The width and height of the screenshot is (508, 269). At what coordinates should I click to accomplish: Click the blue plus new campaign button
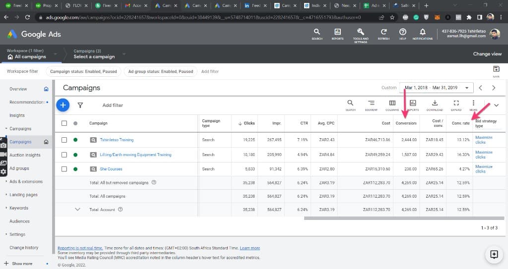point(63,105)
